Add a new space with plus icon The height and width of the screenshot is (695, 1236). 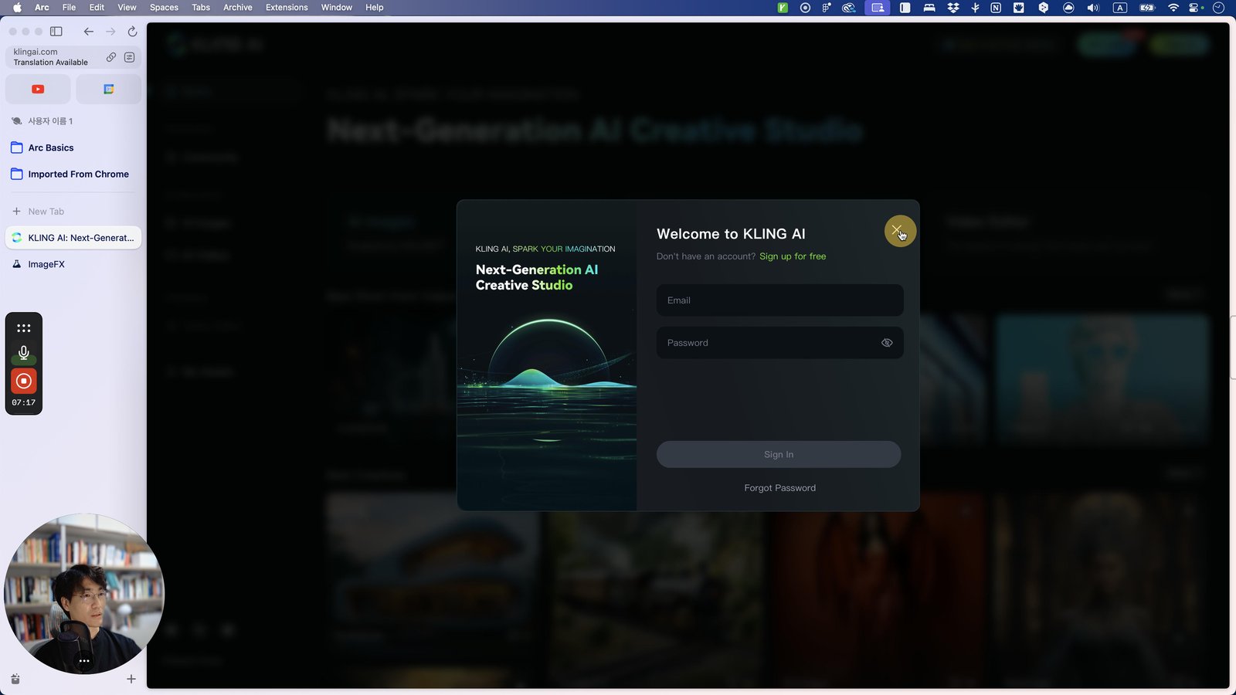pos(131,679)
